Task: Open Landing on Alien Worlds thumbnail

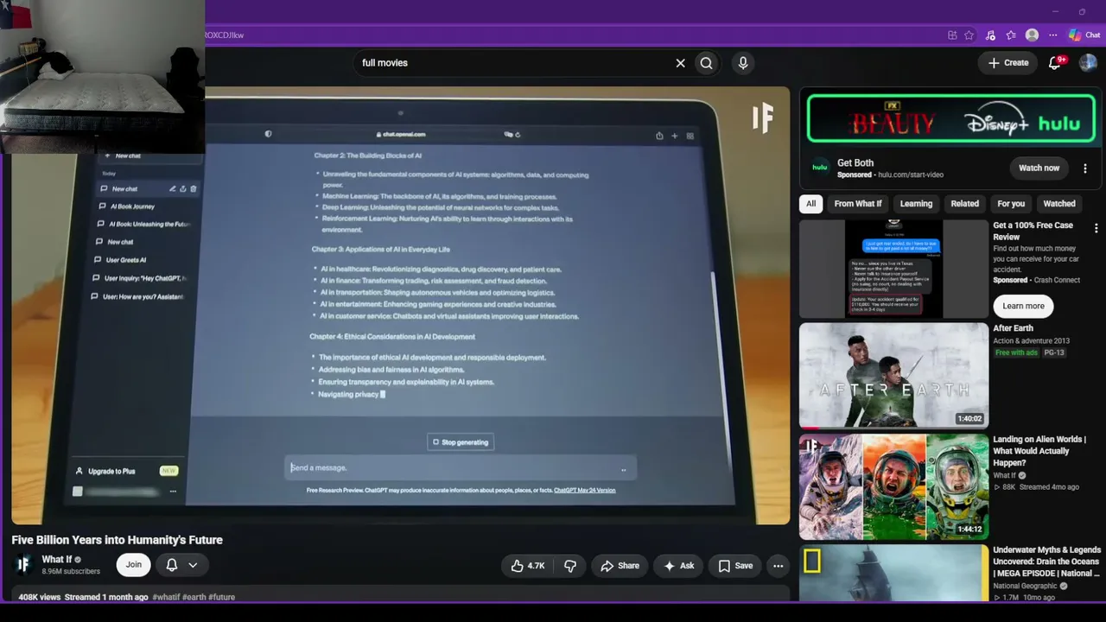Action: tap(893, 486)
